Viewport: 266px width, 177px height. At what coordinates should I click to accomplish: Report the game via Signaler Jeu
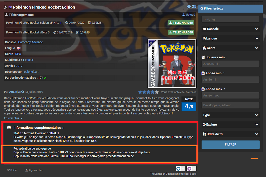tap(34, 170)
